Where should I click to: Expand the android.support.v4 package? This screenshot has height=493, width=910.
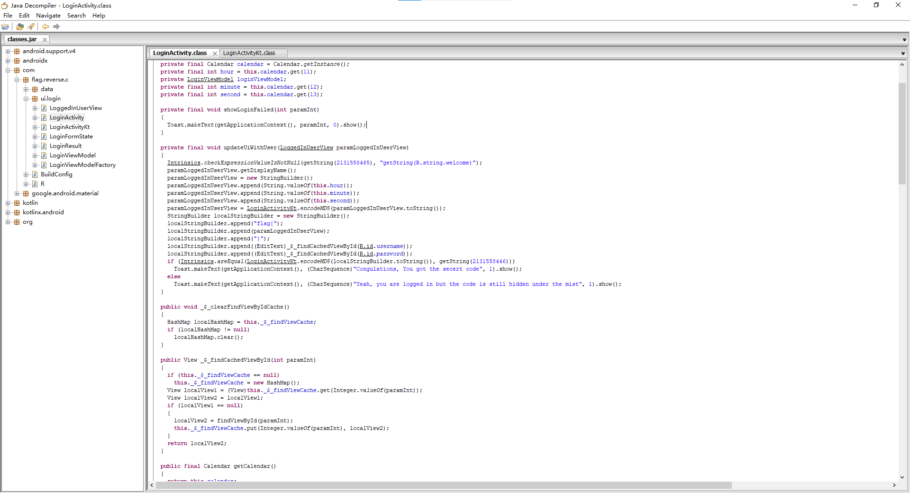pyautogui.click(x=8, y=51)
